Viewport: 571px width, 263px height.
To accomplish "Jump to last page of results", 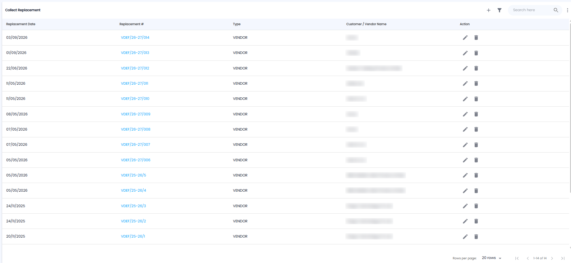I will click(563, 258).
